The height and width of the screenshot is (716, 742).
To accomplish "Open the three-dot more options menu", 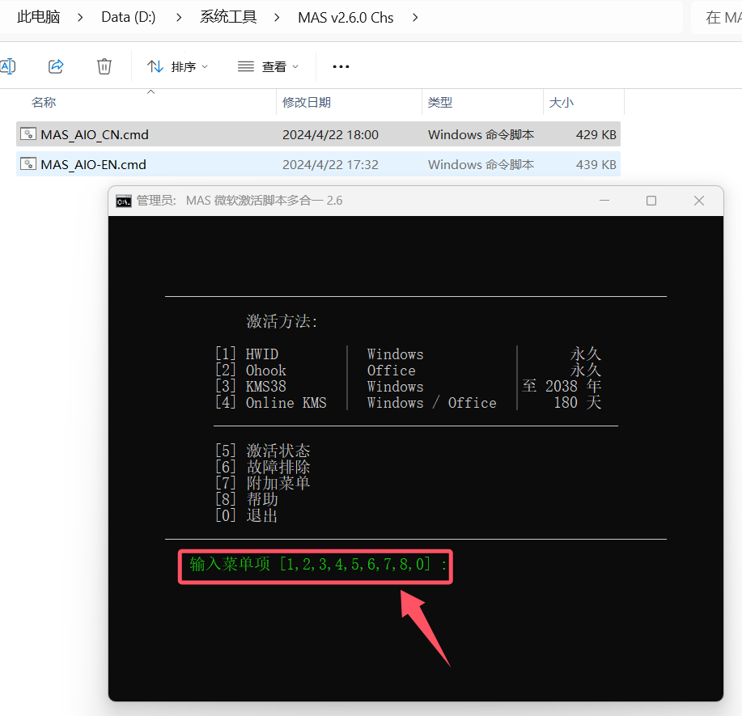I will click(x=341, y=66).
